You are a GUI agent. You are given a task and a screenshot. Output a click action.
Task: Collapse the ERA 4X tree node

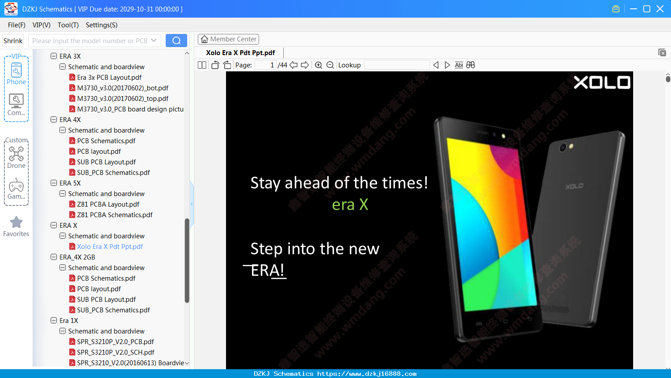click(54, 119)
